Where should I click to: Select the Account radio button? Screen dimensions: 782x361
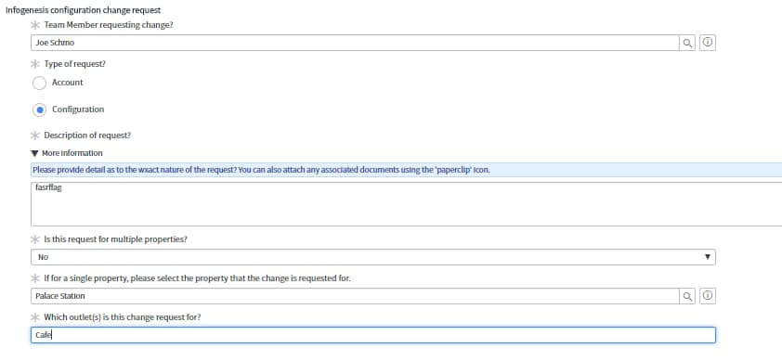[x=39, y=83]
